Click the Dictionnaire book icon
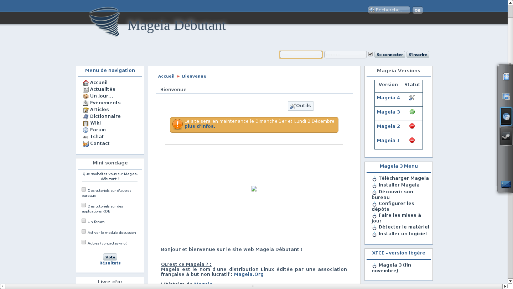This screenshot has width=513, height=289. tap(85, 116)
